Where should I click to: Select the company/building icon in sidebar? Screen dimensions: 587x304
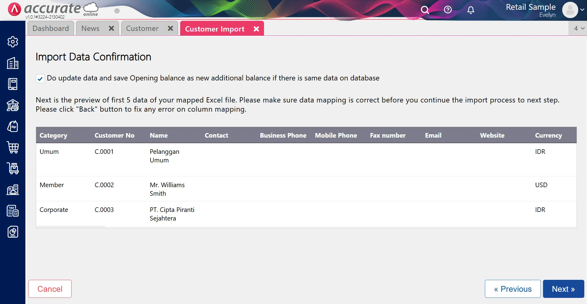[x=13, y=63]
